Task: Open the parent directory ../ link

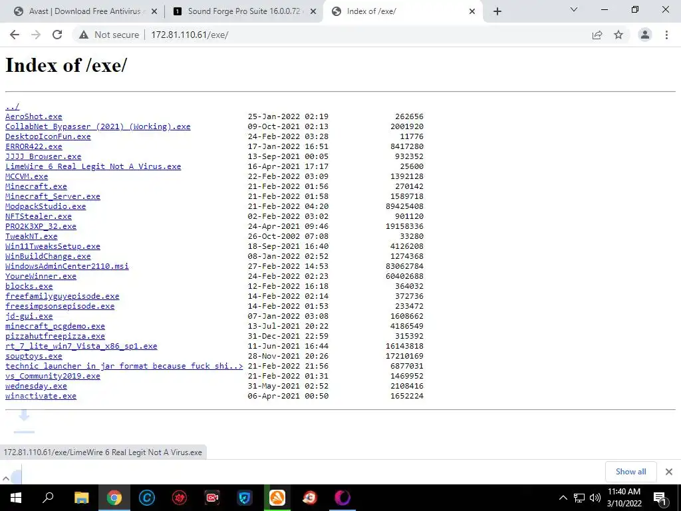Action: pos(12,106)
